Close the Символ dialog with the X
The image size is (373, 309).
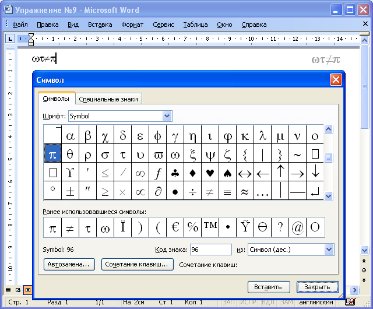(336, 79)
